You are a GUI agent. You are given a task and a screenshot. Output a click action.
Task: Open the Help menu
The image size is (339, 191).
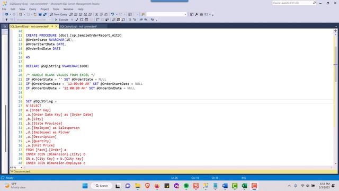pyautogui.click(x=81, y=9)
